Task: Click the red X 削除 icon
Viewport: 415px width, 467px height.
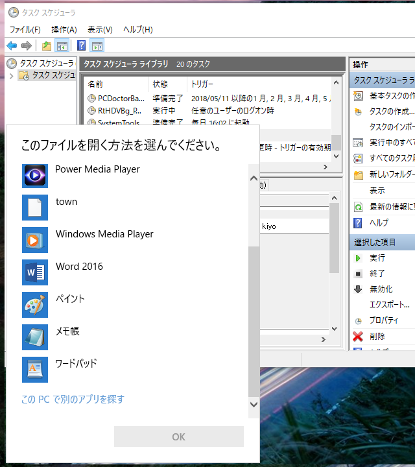Action: click(358, 337)
